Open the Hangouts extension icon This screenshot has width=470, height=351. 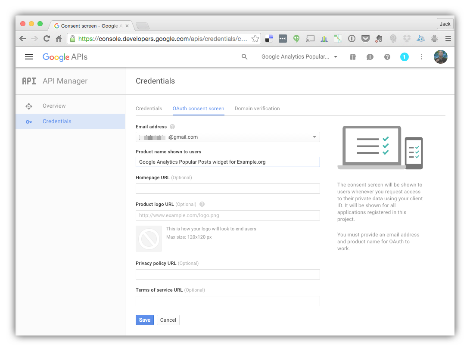coord(296,39)
